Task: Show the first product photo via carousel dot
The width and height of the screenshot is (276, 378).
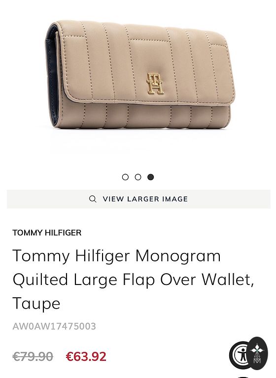Action: coord(125,177)
